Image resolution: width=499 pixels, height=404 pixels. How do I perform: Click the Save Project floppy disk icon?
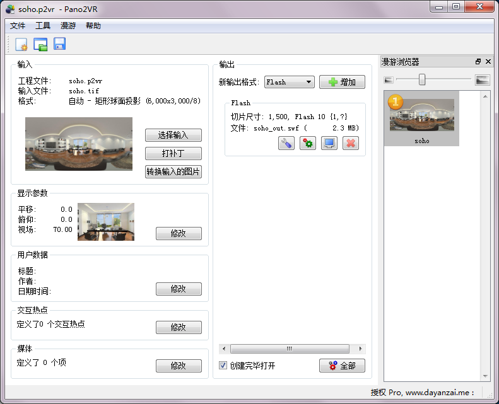click(x=59, y=44)
